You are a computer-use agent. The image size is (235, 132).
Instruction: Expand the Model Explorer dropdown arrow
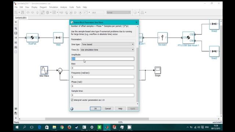(57, 12)
